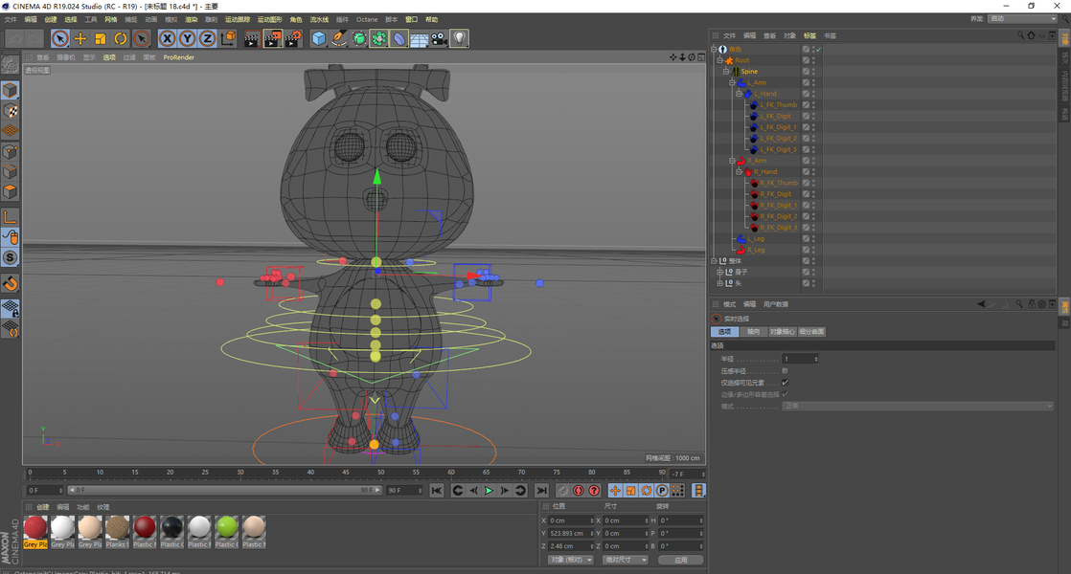
Task: Select the Planks wood material
Action: point(118,532)
